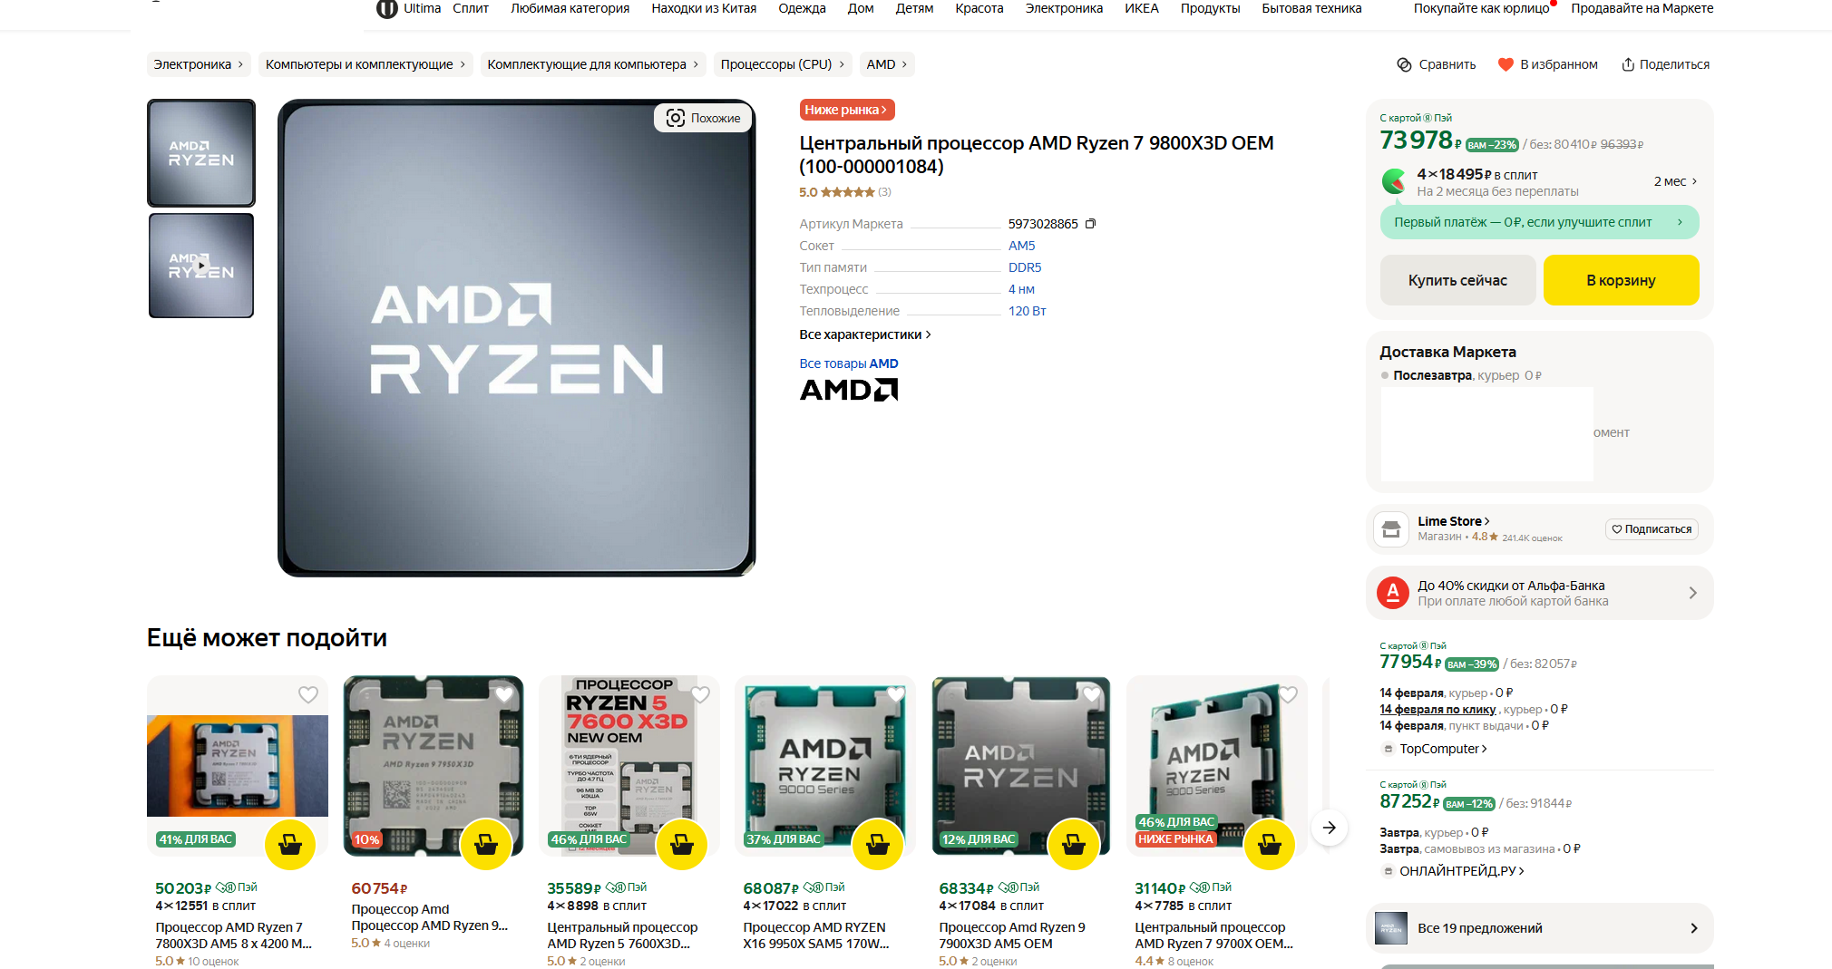This screenshot has width=1832, height=969.
Task: Favorite the Ryzen X16 9950X card
Action: point(896,694)
